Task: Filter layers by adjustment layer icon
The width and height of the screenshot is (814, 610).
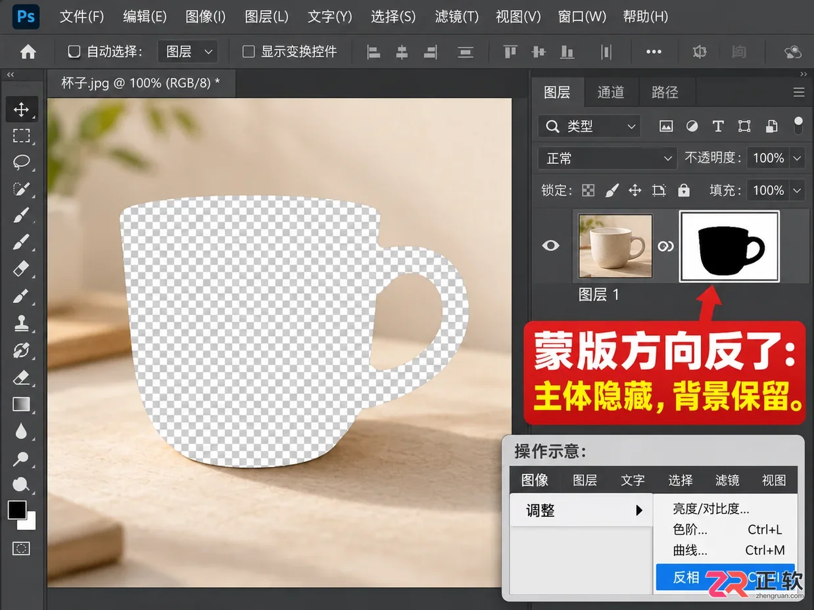Action: pyautogui.click(x=692, y=126)
